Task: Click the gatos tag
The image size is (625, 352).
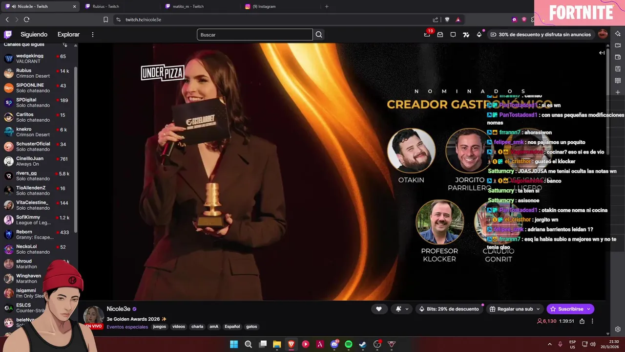Action: pyautogui.click(x=251, y=327)
